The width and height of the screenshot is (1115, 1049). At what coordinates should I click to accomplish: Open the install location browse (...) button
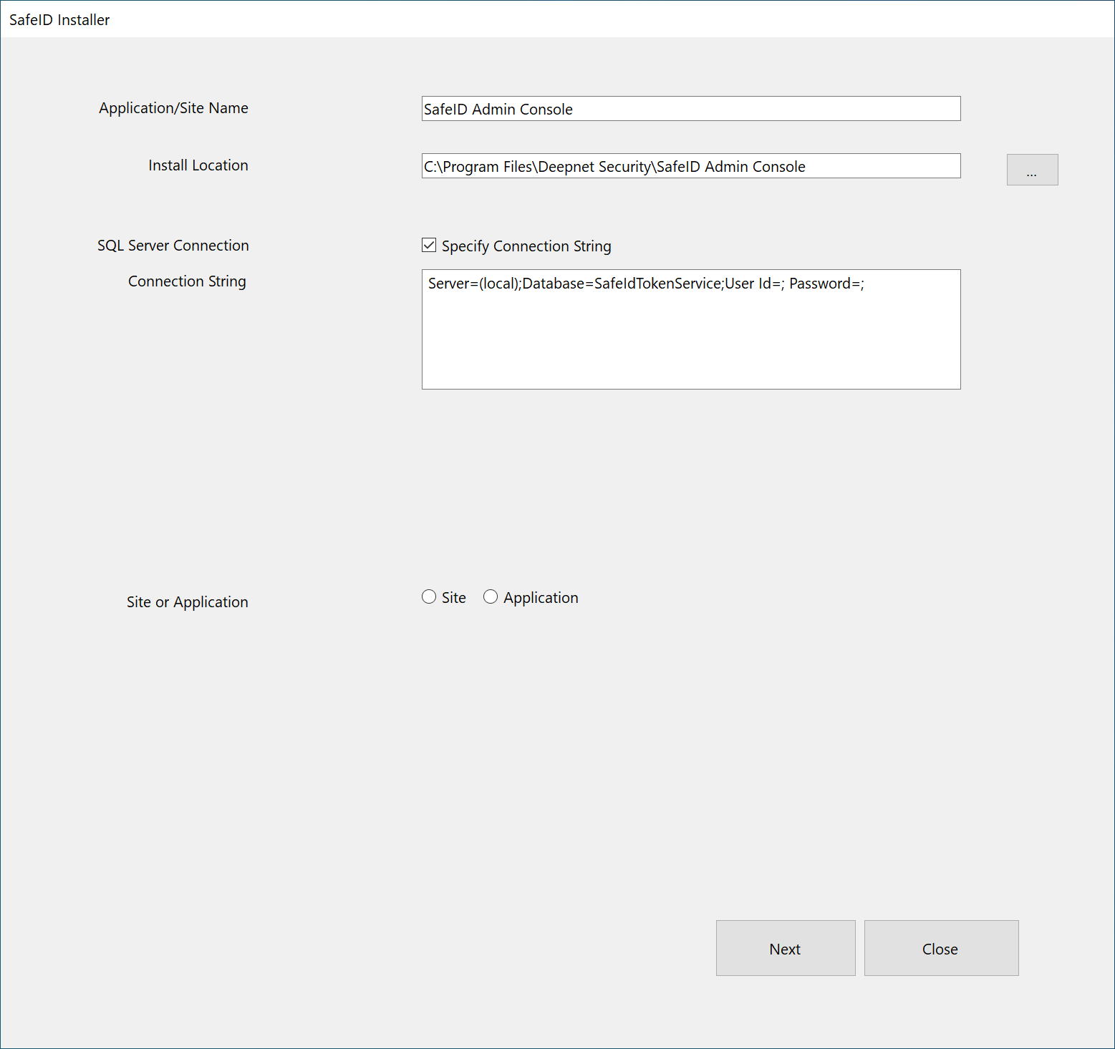[1031, 170]
